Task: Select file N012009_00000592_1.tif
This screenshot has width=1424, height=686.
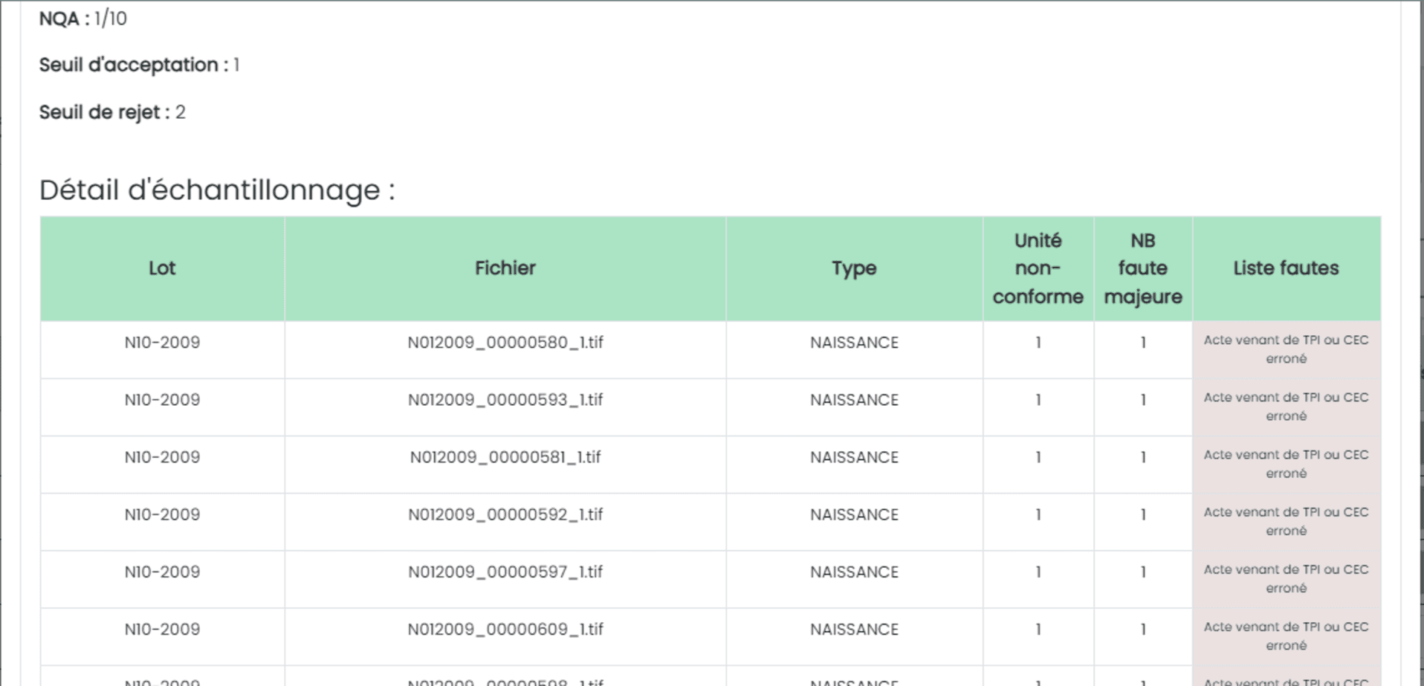Action: tap(505, 514)
